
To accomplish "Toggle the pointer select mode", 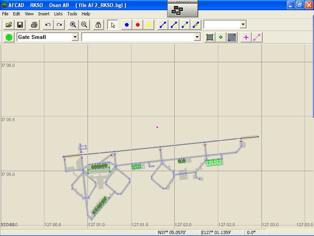I will pos(113,25).
